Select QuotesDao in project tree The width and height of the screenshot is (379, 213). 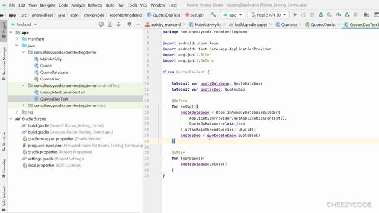click(x=50, y=79)
